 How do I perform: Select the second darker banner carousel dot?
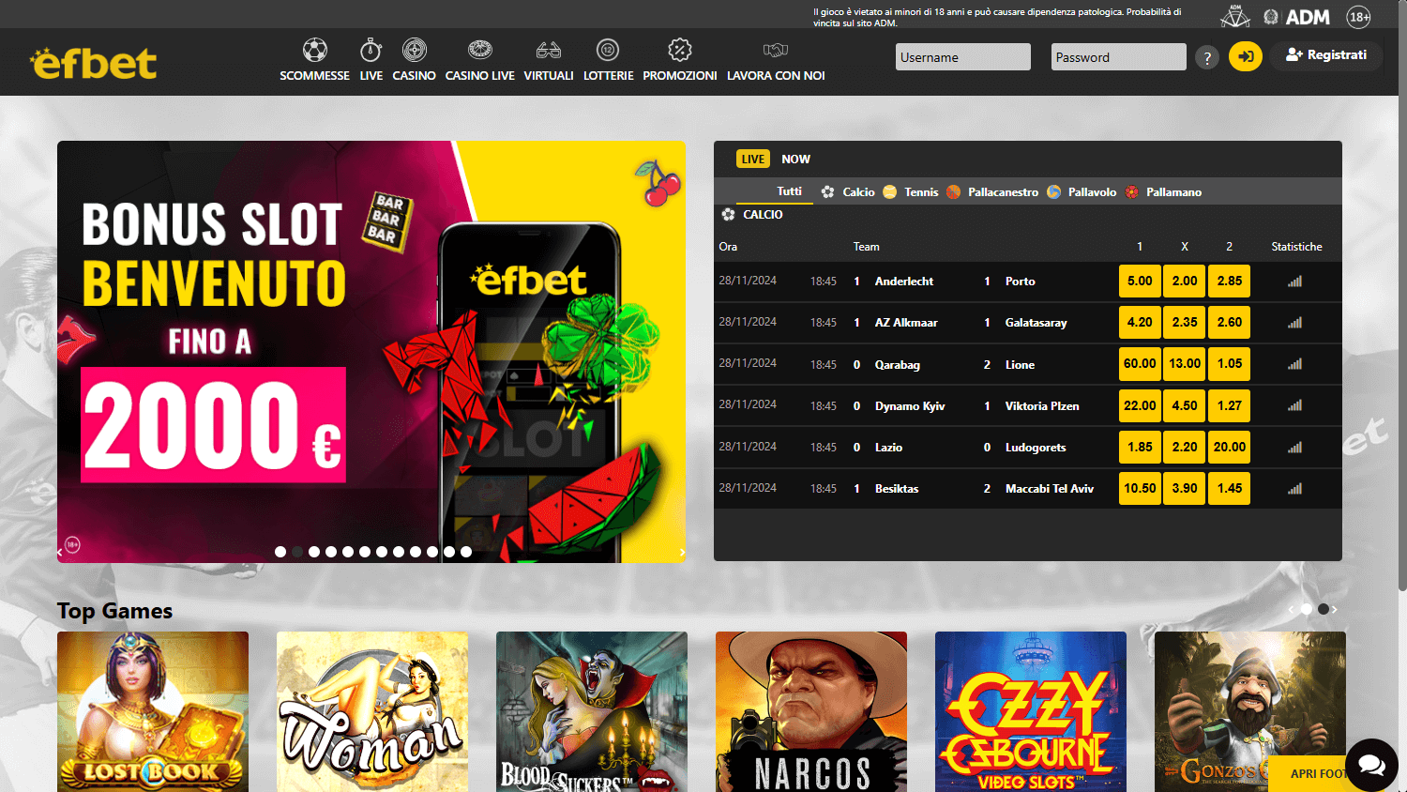coord(297,552)
